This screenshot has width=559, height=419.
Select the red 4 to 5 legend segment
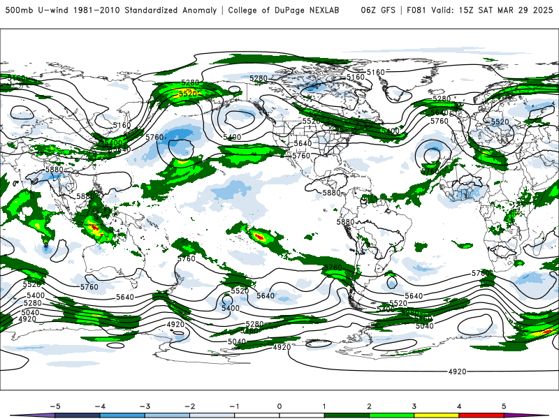481,416
